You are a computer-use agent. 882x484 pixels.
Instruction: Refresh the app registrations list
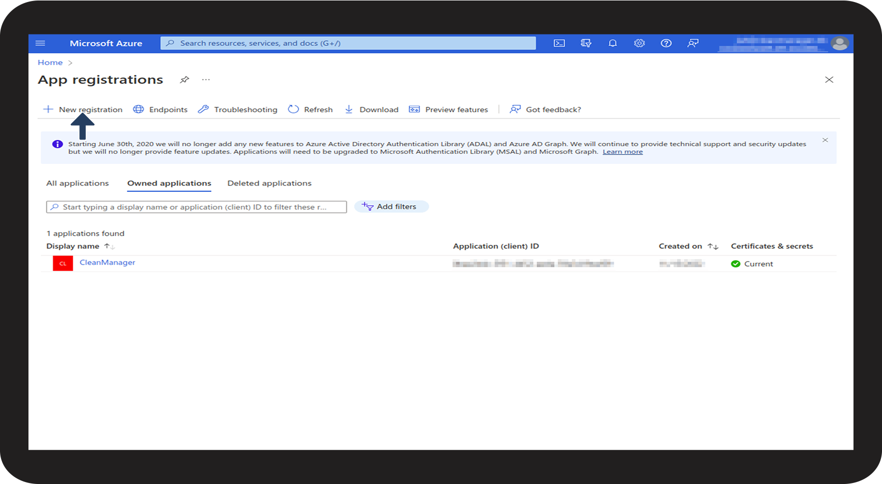click(x=310, y=110)
